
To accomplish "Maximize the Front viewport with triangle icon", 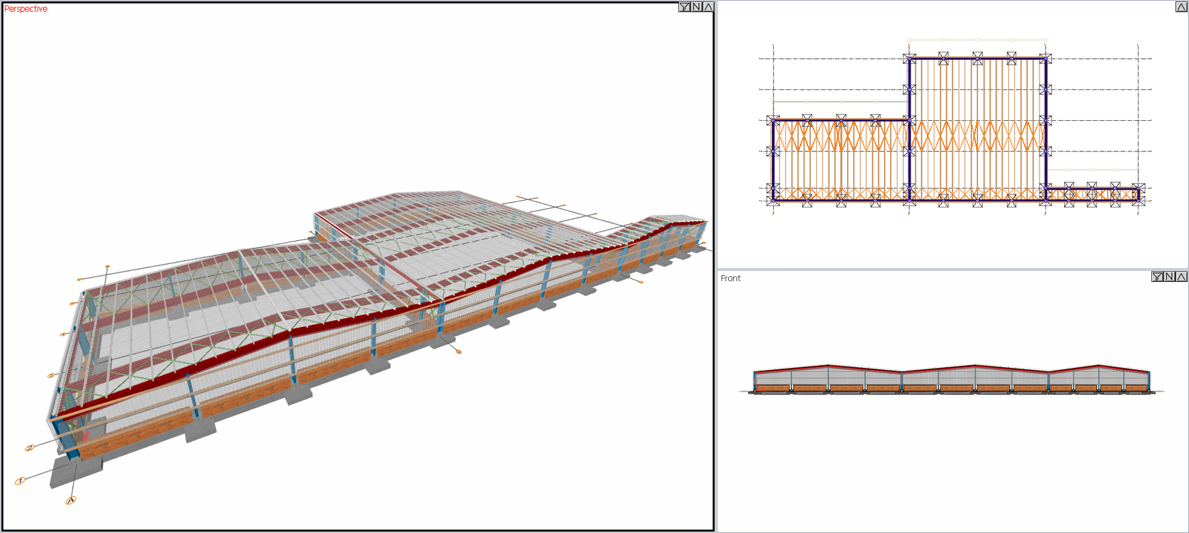I will click(1181, 276).
